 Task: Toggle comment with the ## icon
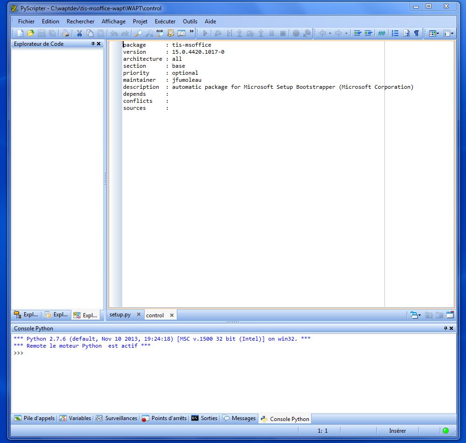382,33
